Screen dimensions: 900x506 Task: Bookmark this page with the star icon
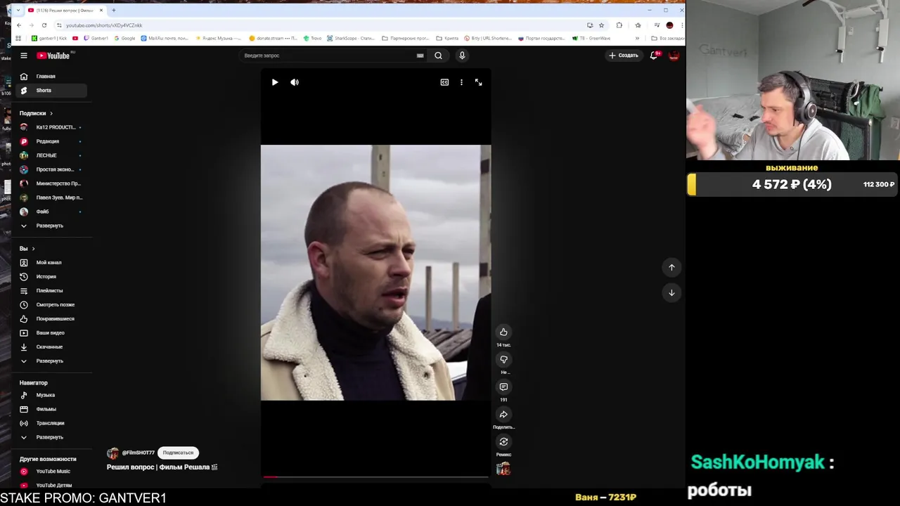601,25
